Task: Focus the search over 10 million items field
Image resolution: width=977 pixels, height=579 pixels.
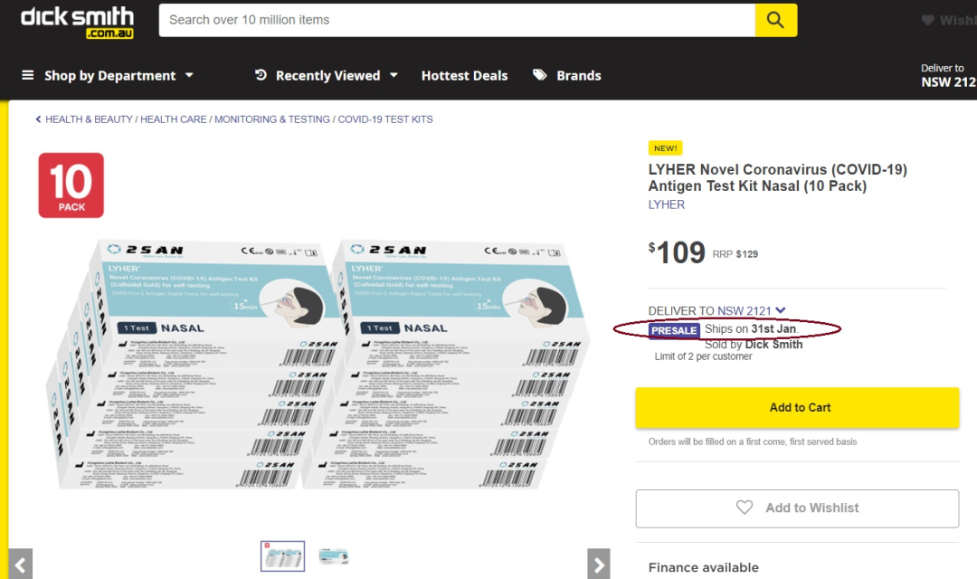Action: [457, 20]
